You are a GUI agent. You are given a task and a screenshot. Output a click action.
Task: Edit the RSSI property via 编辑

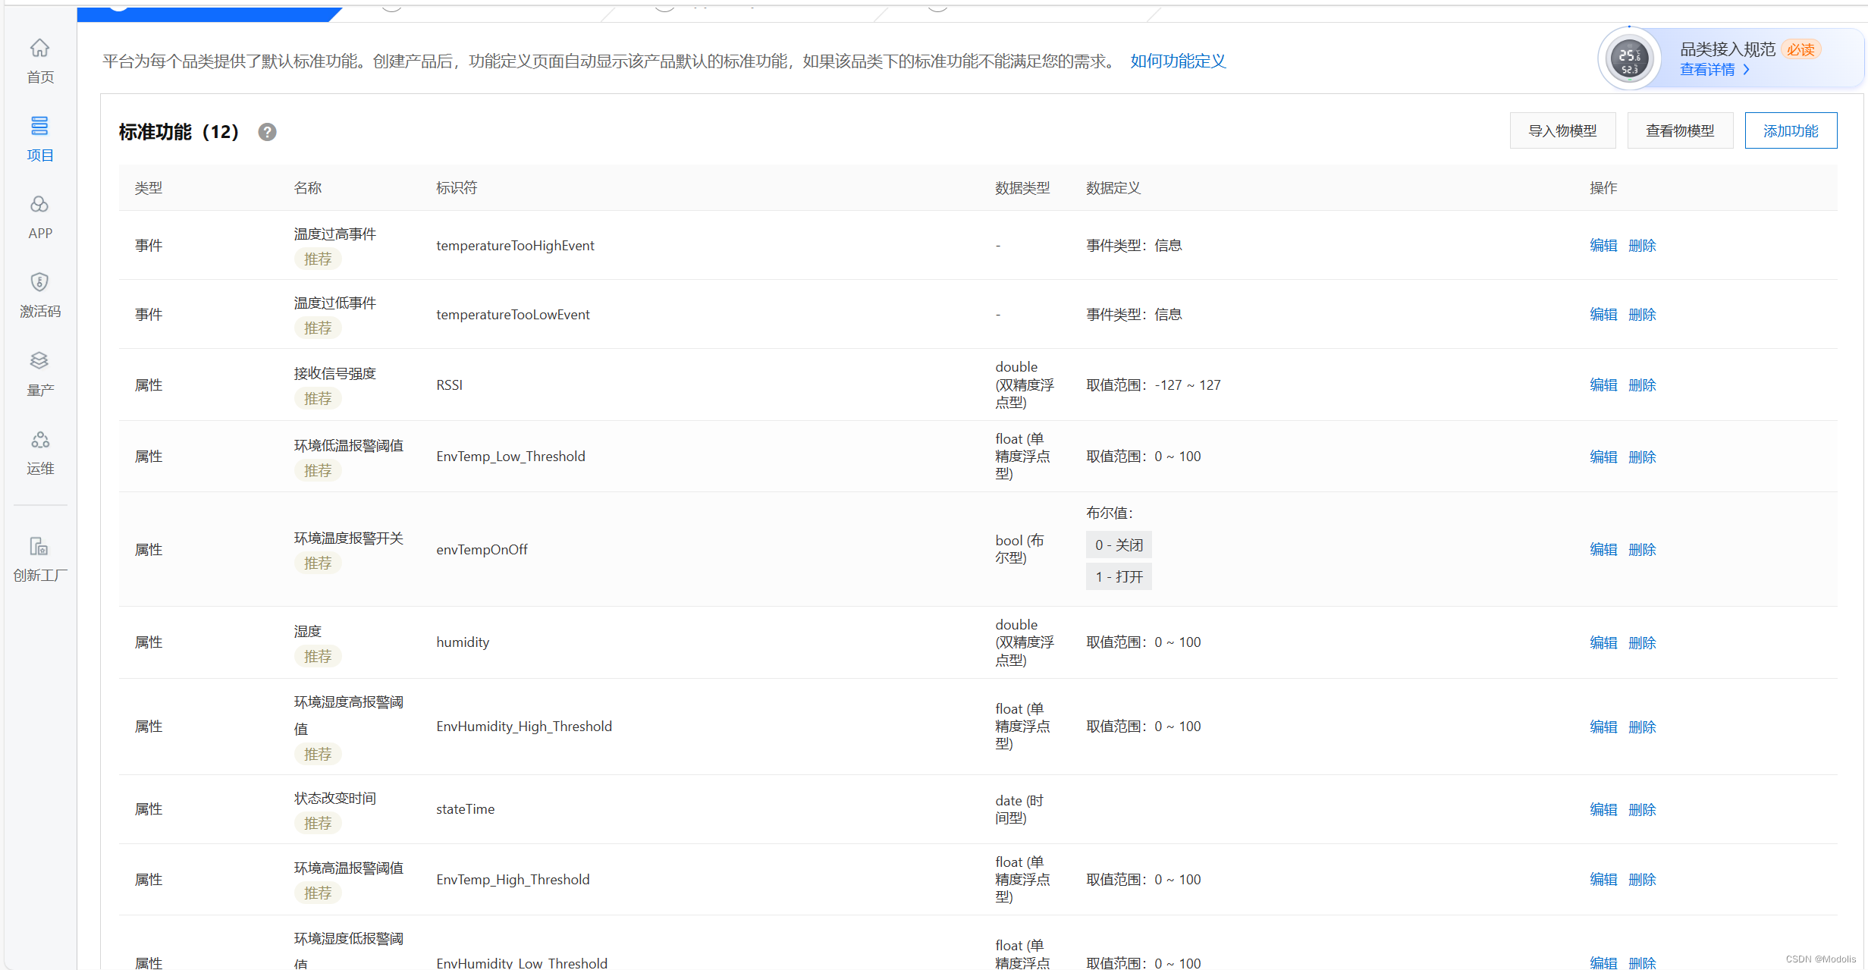tap(1603, 385)
